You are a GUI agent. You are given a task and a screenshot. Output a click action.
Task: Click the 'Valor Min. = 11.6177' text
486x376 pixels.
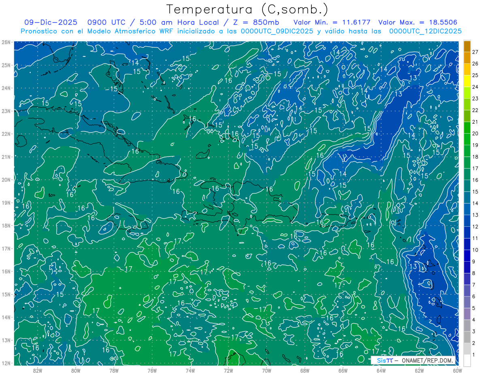tap(331, 22)
